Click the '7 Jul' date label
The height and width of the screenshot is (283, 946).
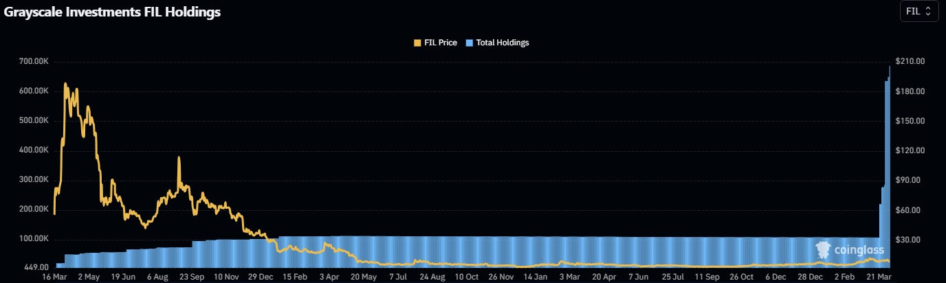pos(398,277)
